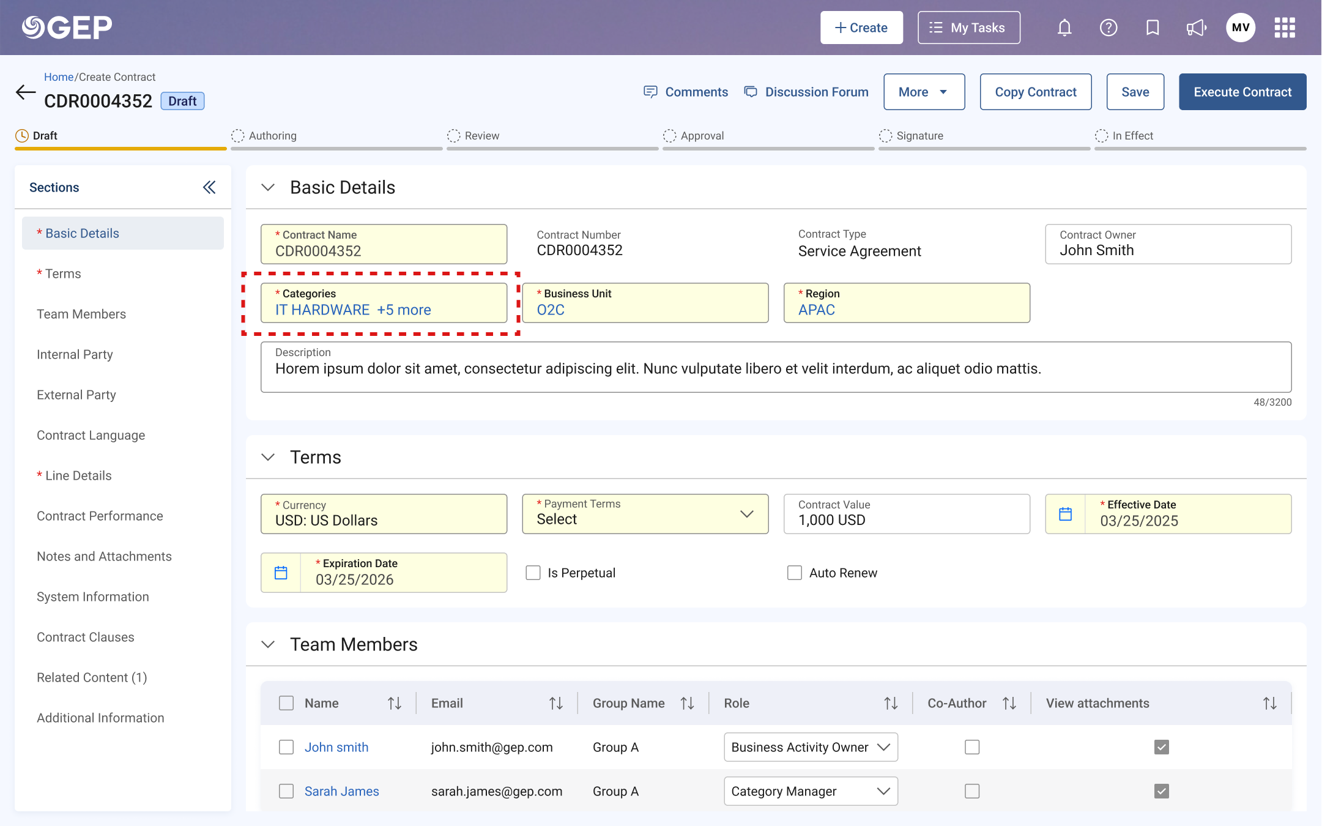Open the Effective Date calendar icon

pos(1065,514)
